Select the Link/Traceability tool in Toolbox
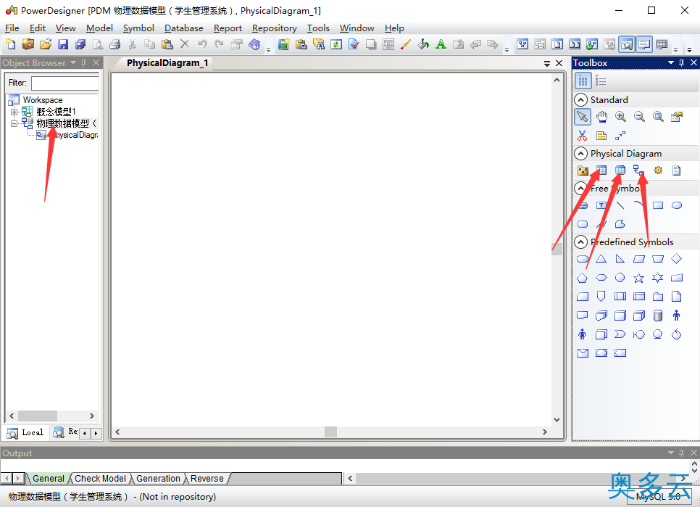 [620, 136]
